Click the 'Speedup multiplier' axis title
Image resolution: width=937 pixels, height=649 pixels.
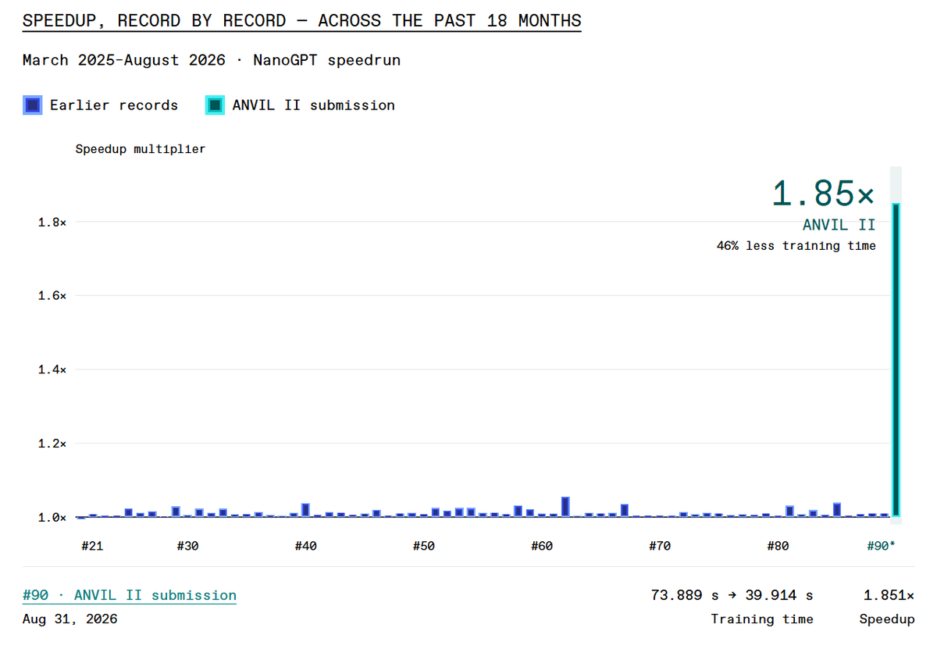141,148
